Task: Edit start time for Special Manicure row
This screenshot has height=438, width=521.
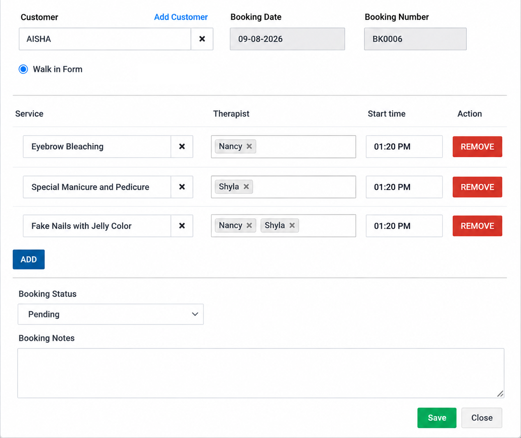Action: tap(404, 187)
